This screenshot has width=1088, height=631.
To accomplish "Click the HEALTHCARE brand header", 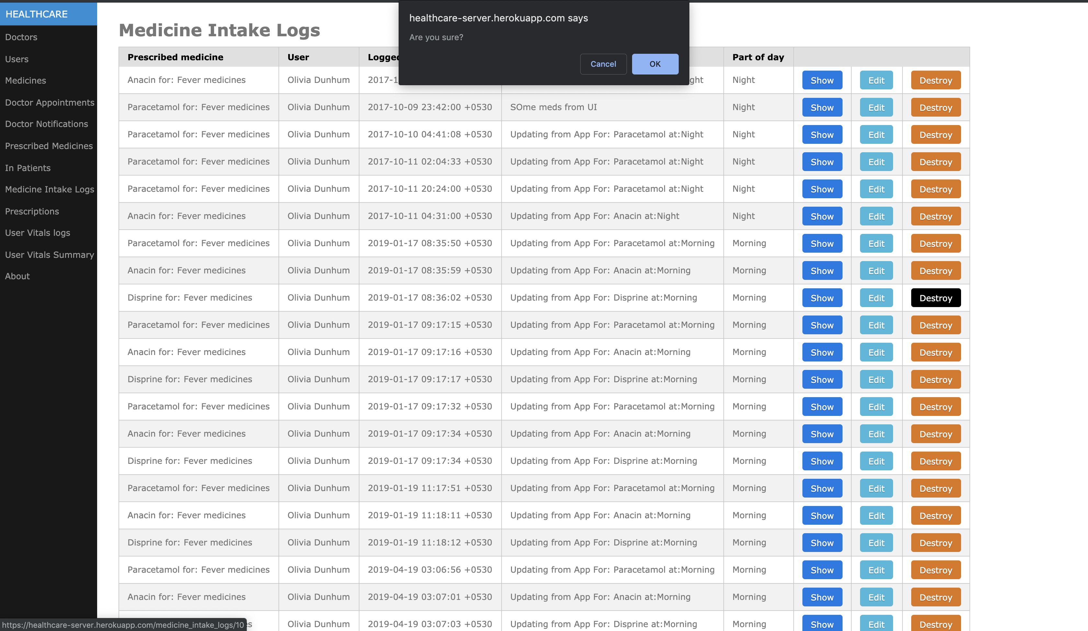I will 37,14.
